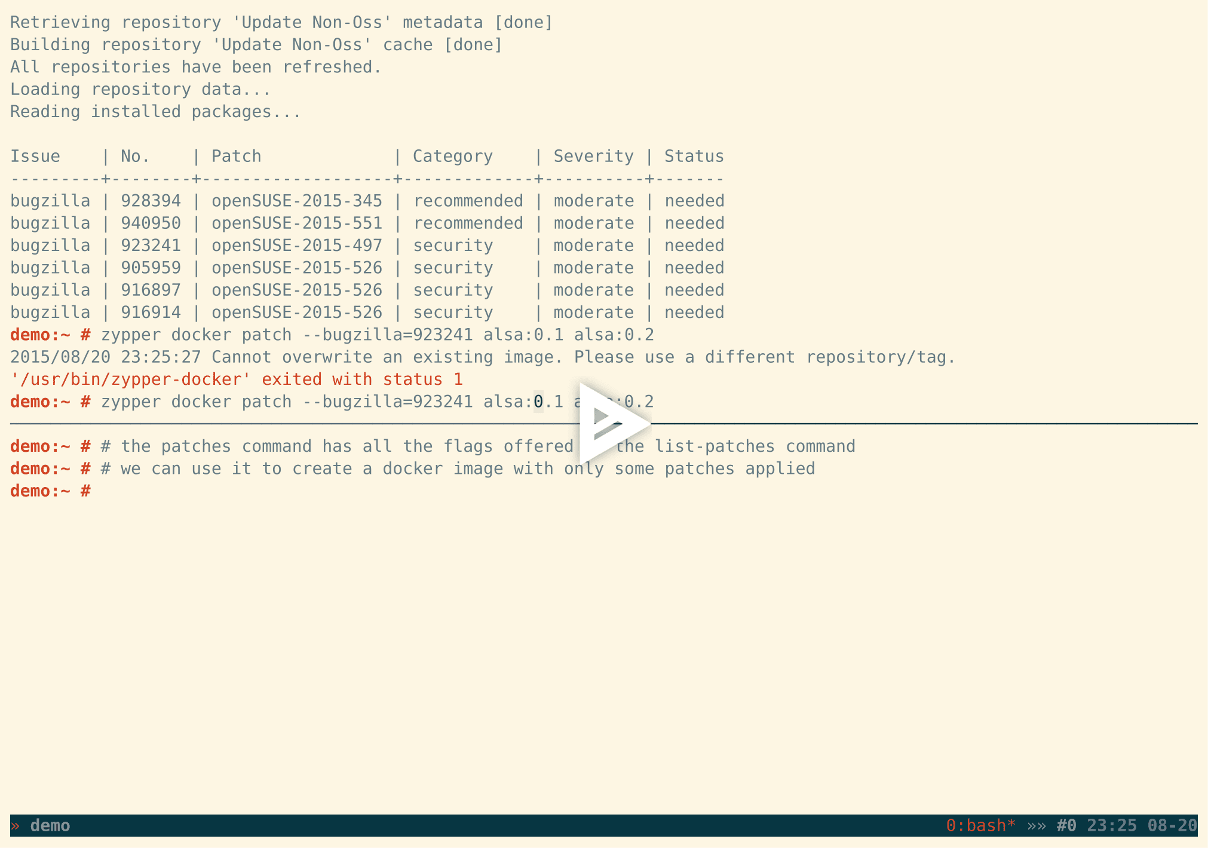Click the 'Status' column header
The image size is (1208, 848).
coord(694,155)
